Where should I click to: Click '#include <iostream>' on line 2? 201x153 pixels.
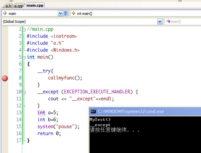click(52, 36)
